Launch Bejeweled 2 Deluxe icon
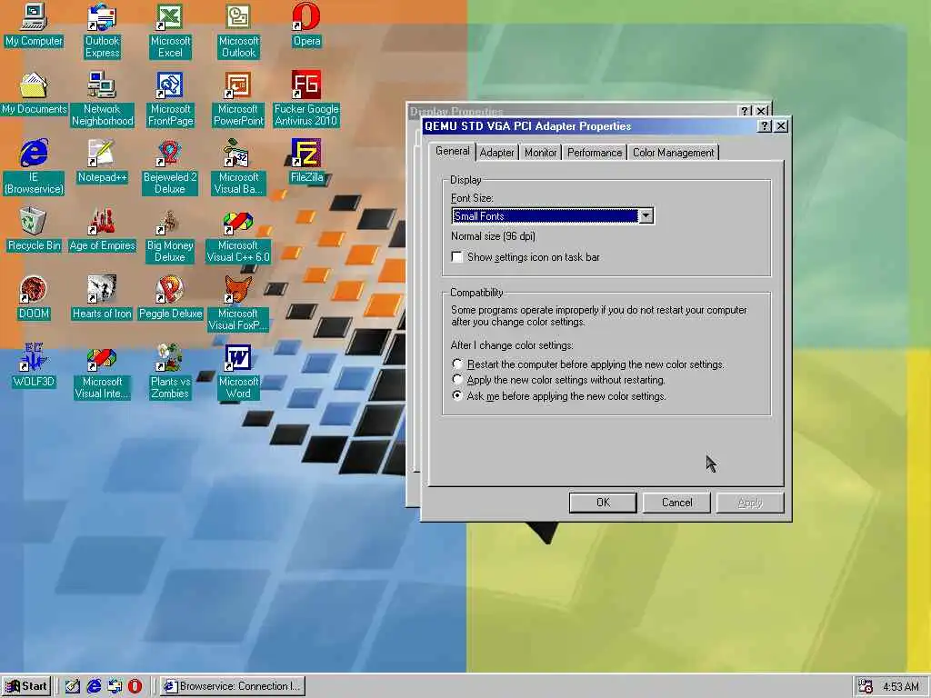The height and width of the screenshot is (698, 931). click(x=170, y=167)
